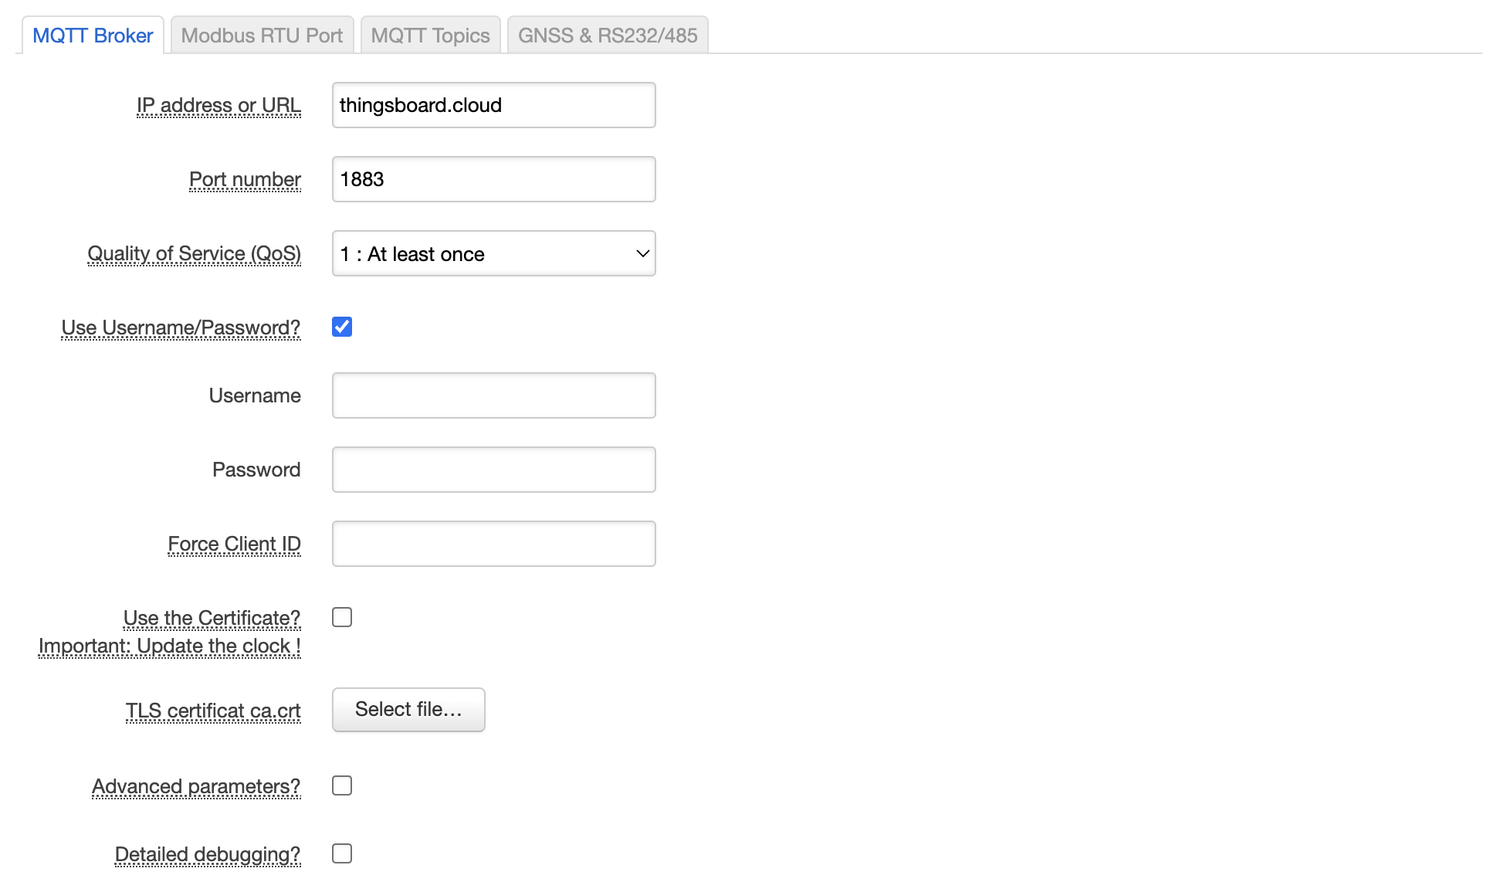Click the IP address or URL label
The width and height of the screenshot is (1504, 882).
218,105
